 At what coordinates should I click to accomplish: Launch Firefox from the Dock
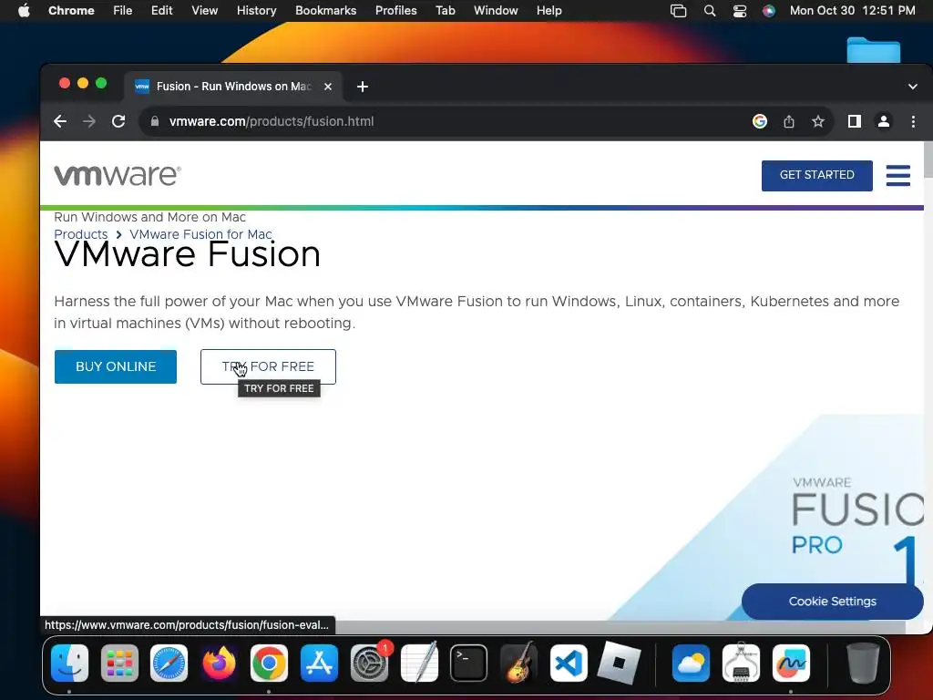click(x=219, y=663)
